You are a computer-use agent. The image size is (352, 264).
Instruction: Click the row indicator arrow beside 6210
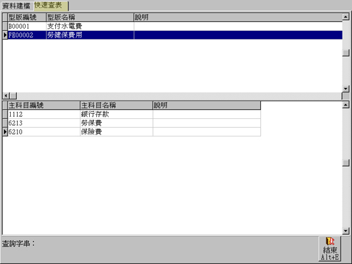[5, 132]
